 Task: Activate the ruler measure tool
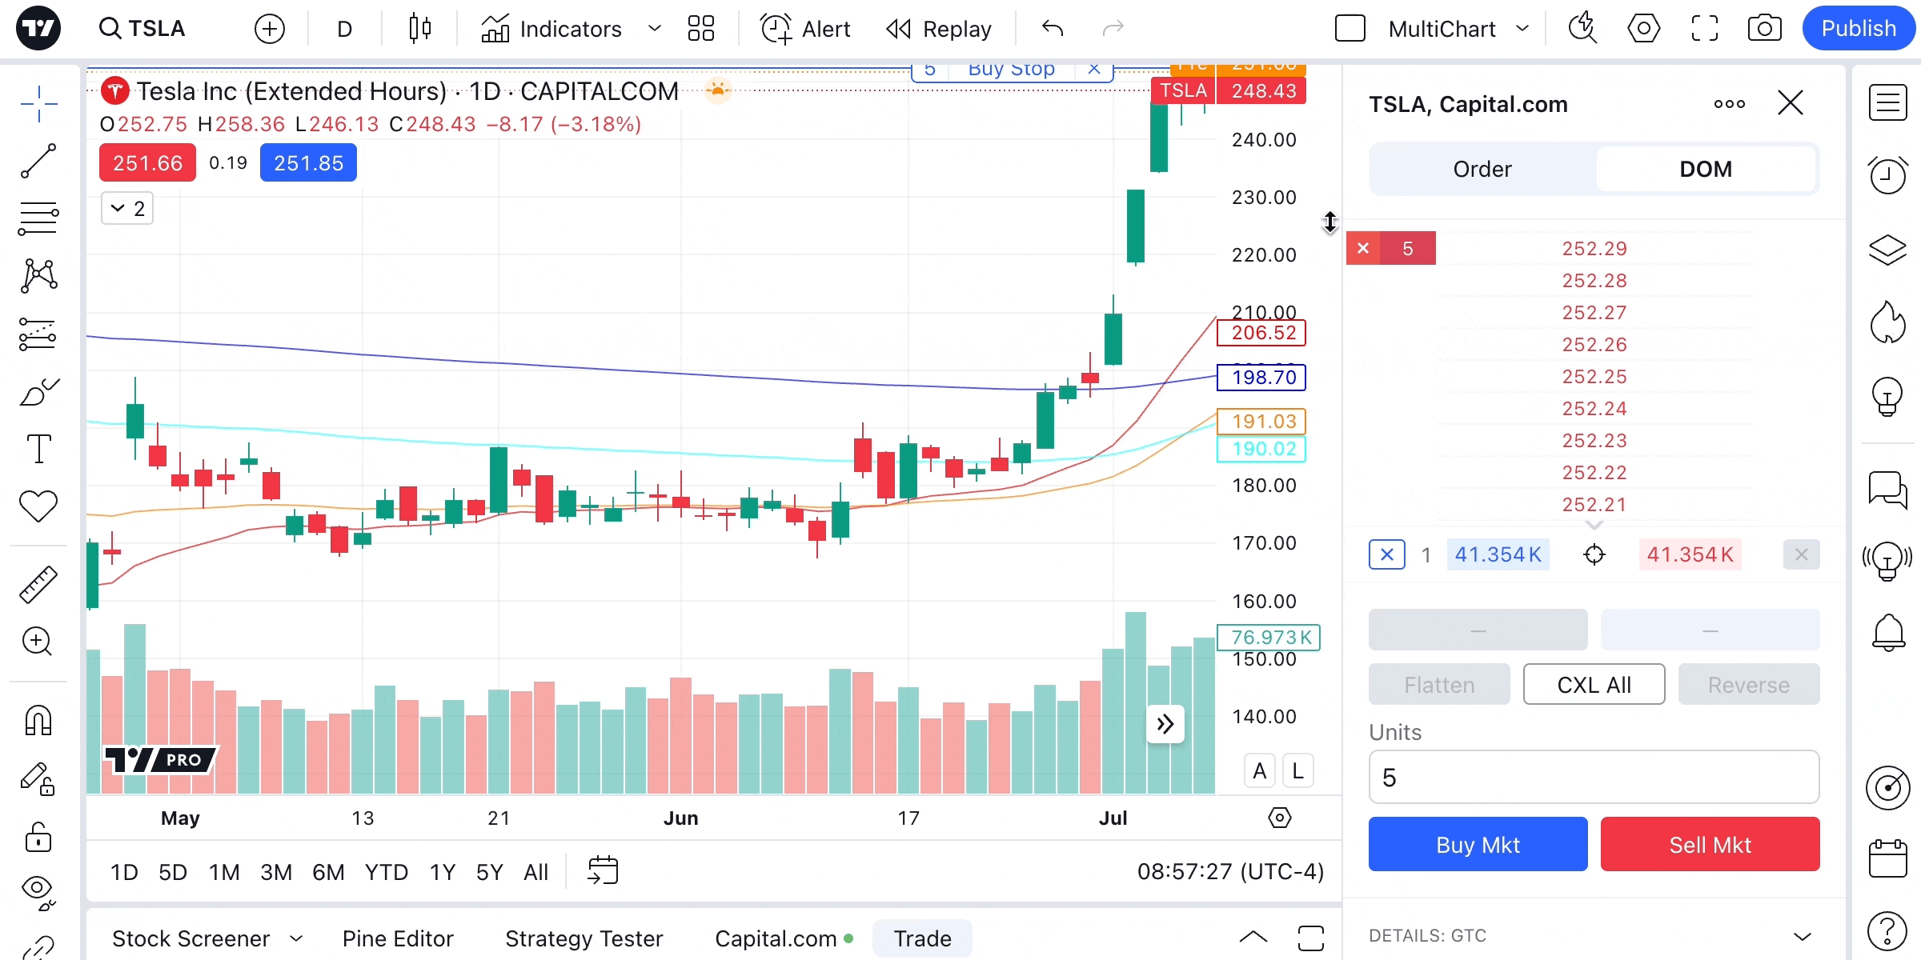(38, 584)
